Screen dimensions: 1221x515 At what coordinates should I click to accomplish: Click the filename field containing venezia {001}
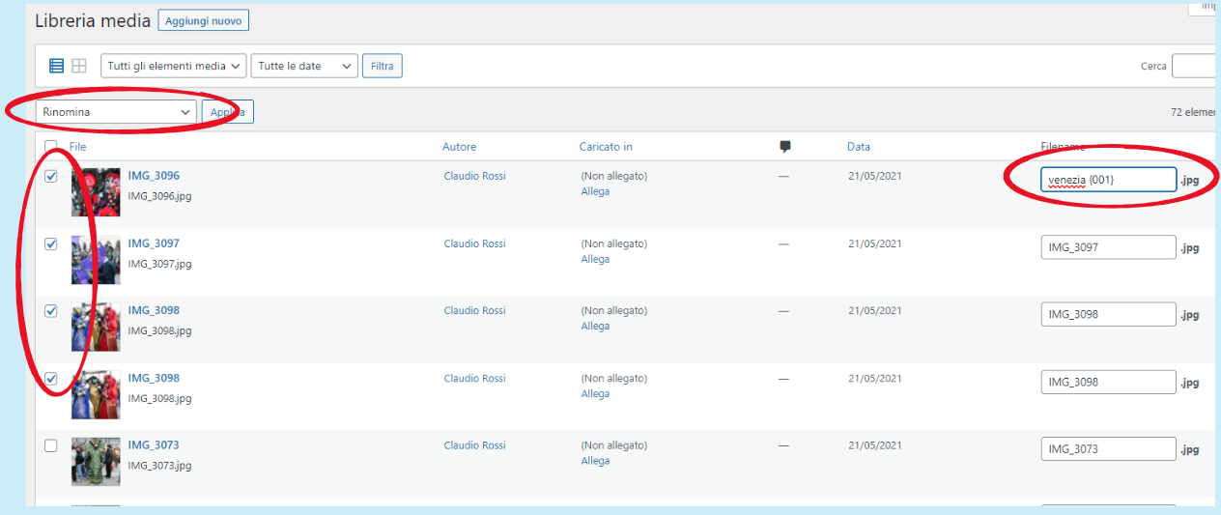coord(1108,180)
